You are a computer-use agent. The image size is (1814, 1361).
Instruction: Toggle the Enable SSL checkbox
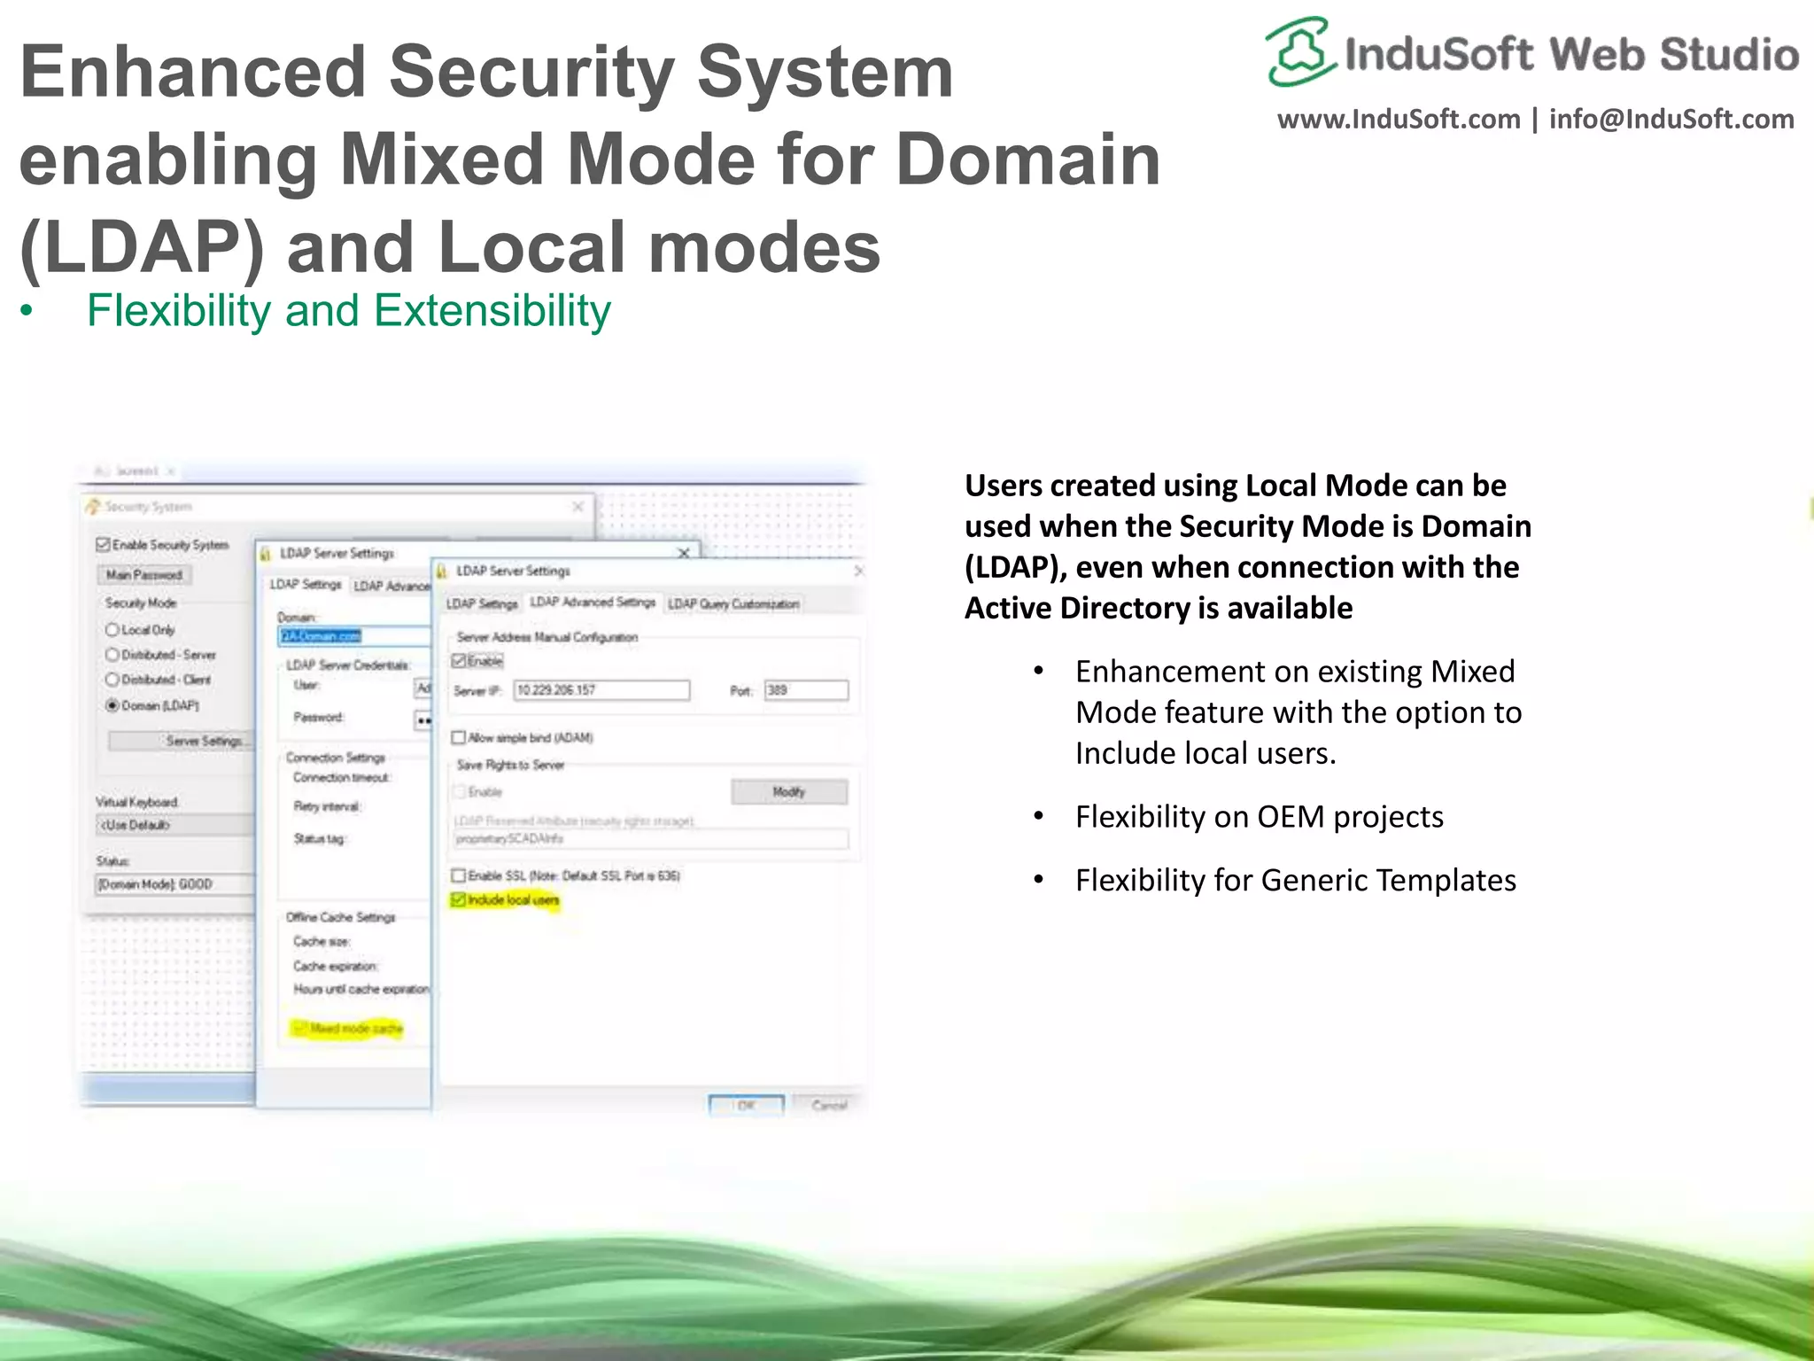[x=459, y=875]
